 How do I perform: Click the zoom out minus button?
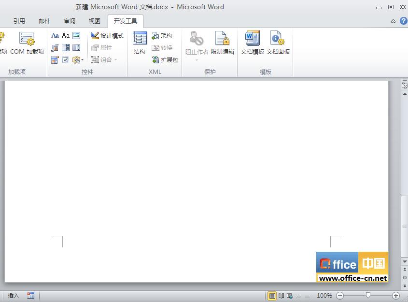coord(340,296)
